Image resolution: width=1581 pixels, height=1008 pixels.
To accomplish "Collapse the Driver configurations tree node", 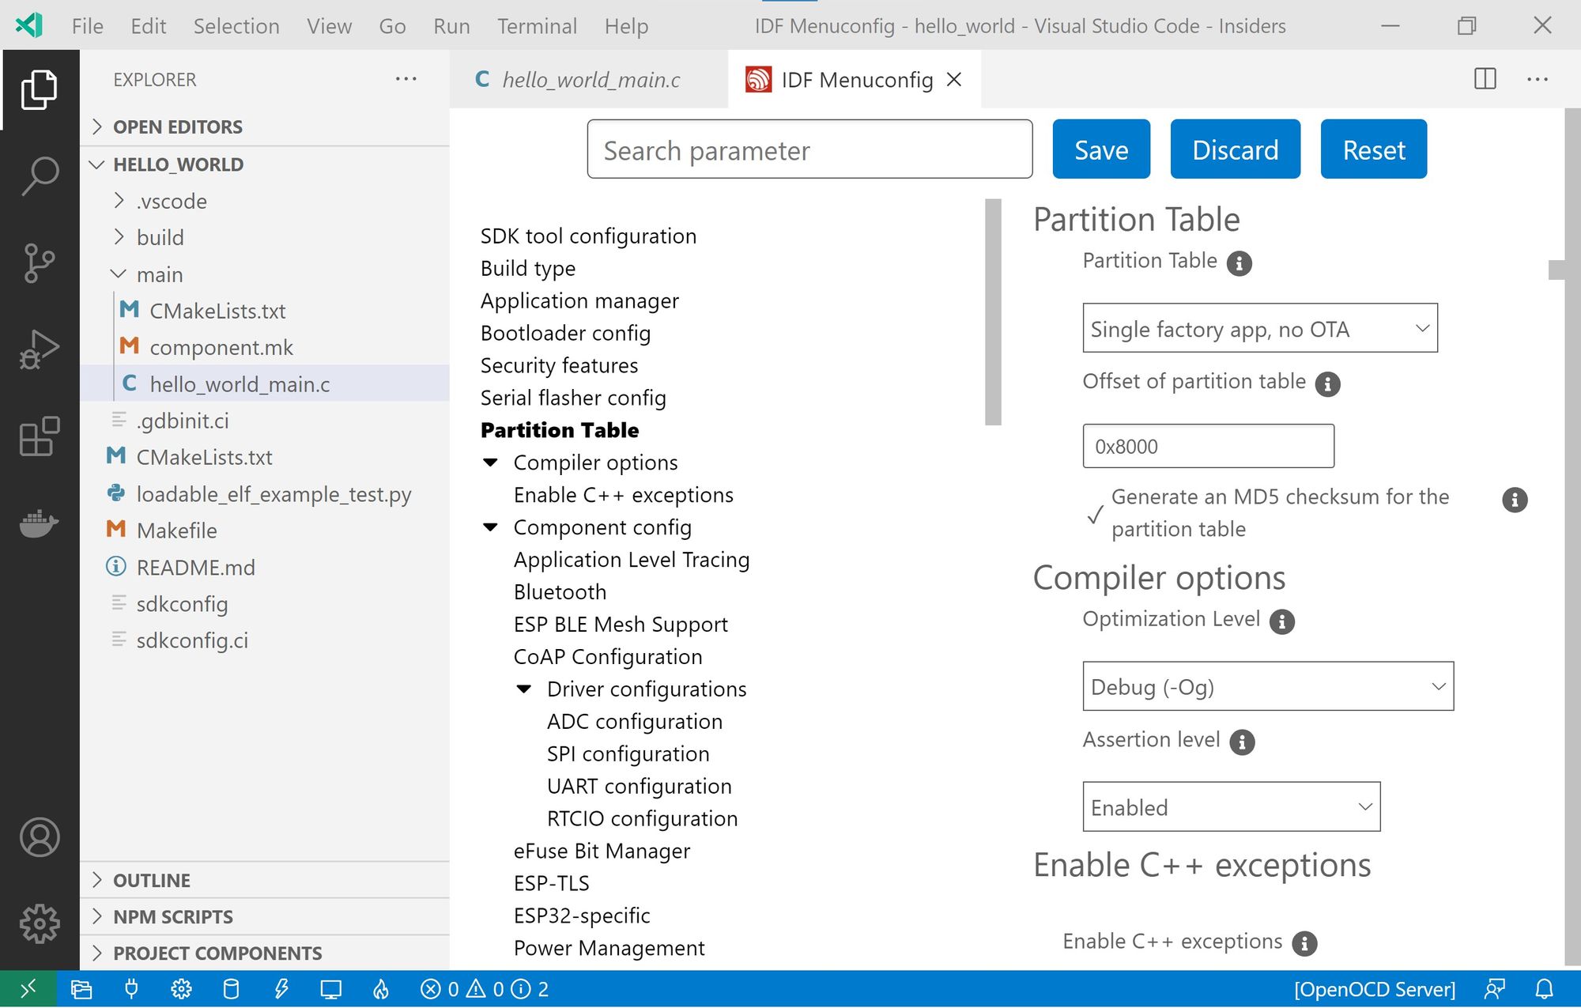I will point(523,689).
